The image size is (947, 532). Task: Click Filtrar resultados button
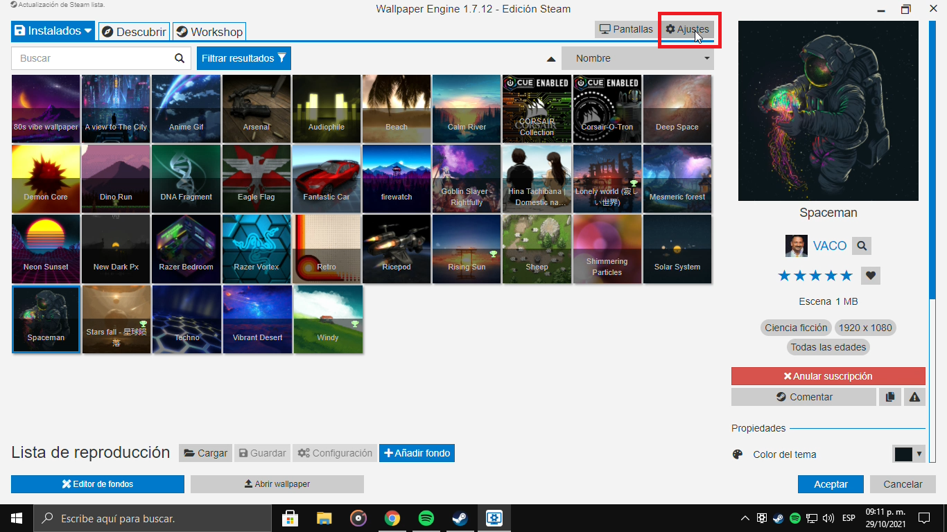244,58
